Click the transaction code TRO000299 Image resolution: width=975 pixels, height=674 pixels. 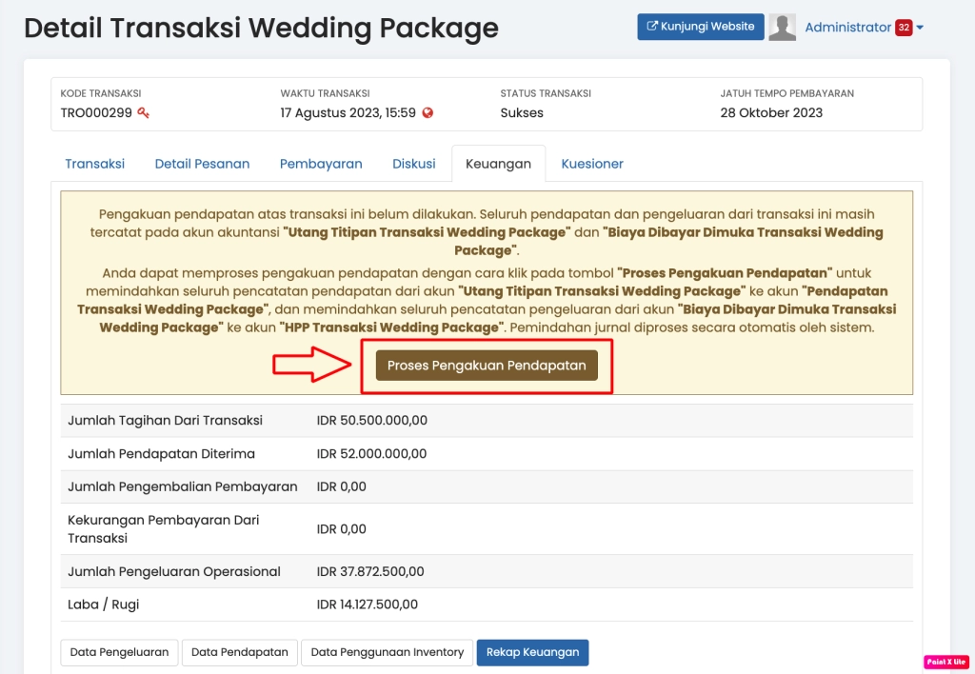[96, 112]
